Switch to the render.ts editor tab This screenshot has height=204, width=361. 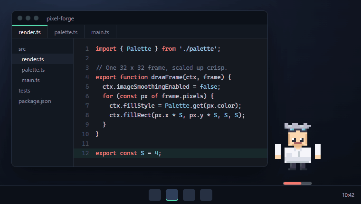click(x=30, y=32)
